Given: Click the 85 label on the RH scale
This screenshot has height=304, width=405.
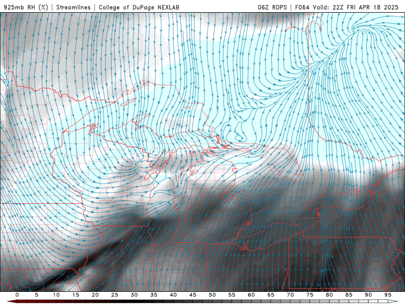Looking at the screenshot, I should [349, 295].
